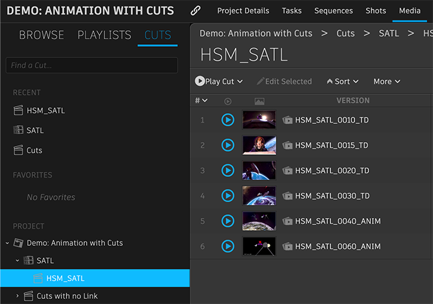Open the Shots tab
The height and width of the screenshot is (304, 433).
pyautogui.click(x=376, y=11)
